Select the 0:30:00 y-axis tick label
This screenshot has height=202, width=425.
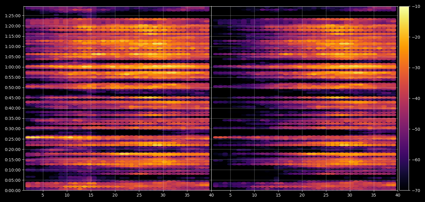pyautogui.click(x=13, y=129)
